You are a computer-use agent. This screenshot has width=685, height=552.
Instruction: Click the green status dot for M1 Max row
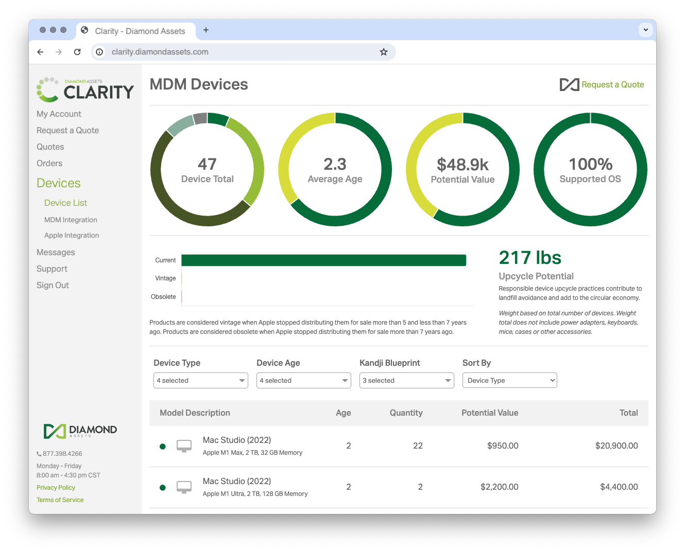click(163, 447)
